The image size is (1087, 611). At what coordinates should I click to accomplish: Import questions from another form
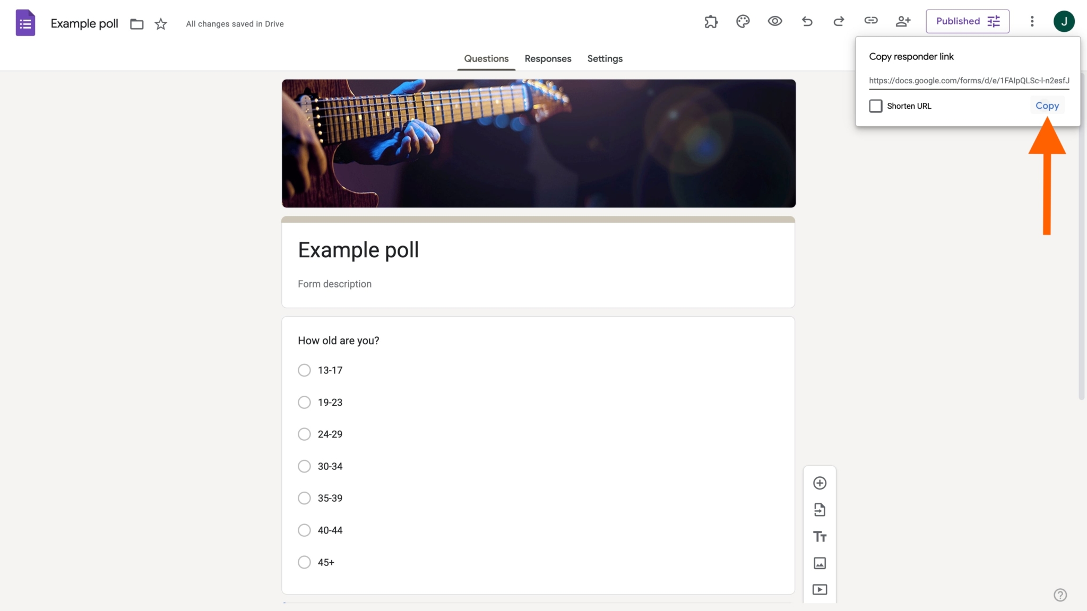click(x=819, y=509)
